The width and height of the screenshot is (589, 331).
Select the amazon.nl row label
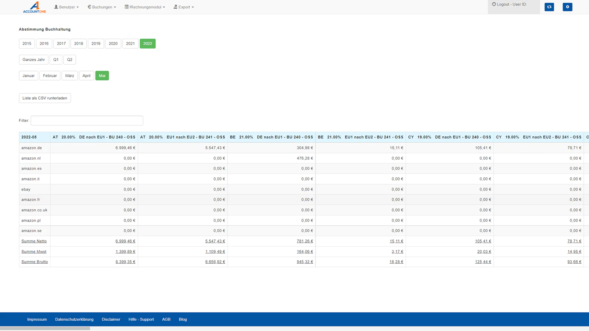pyautogui.click(x=31, y=158)
